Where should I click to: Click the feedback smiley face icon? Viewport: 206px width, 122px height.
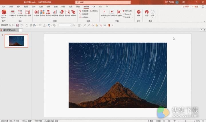pyautogui.click(x=203, y=7)
